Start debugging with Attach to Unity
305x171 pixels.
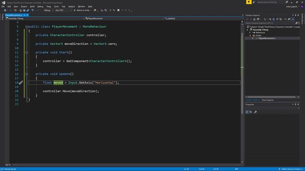[81, 10]
